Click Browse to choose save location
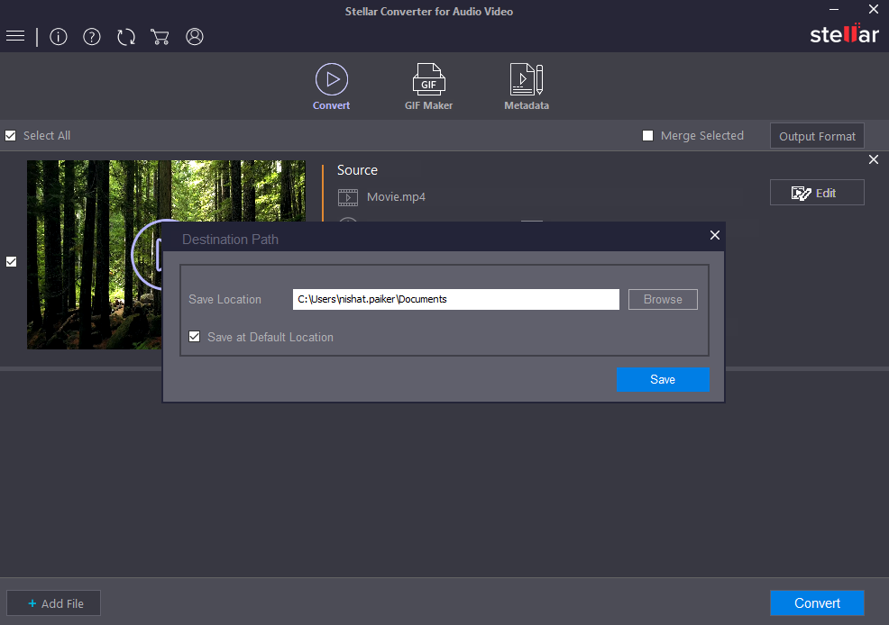The image size is (889, 625). click(x=663, y=300)
